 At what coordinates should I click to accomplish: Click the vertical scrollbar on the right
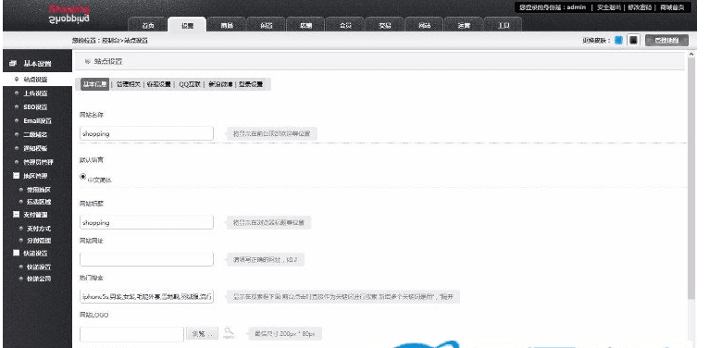click(x=690, y=179)
